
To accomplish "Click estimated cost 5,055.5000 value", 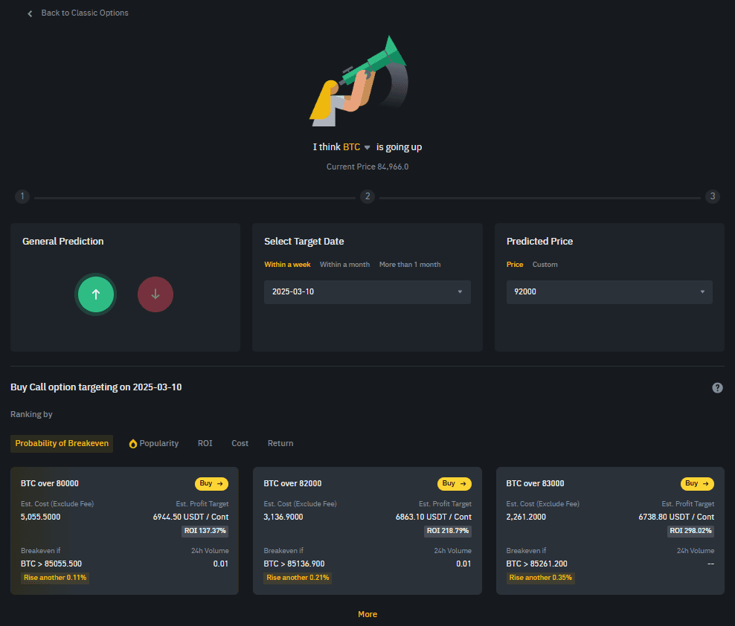I will [40, 517].
